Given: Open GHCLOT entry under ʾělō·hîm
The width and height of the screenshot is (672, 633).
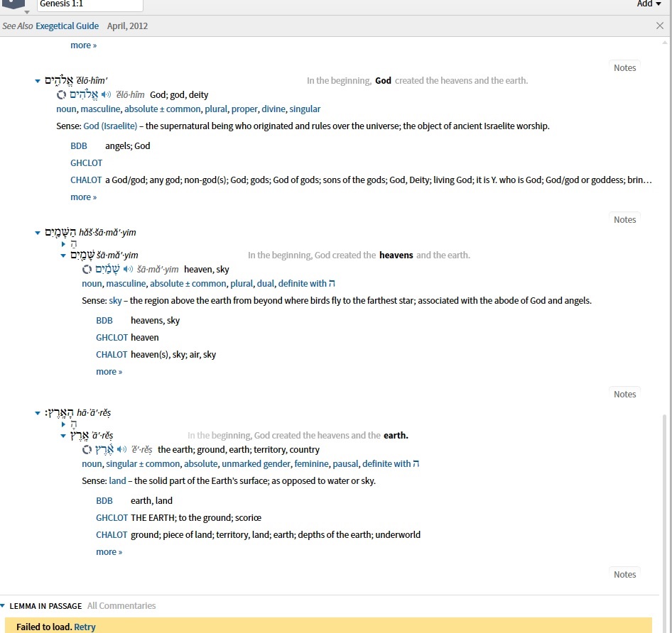Looking at the screenshot, I should point(86,163).
